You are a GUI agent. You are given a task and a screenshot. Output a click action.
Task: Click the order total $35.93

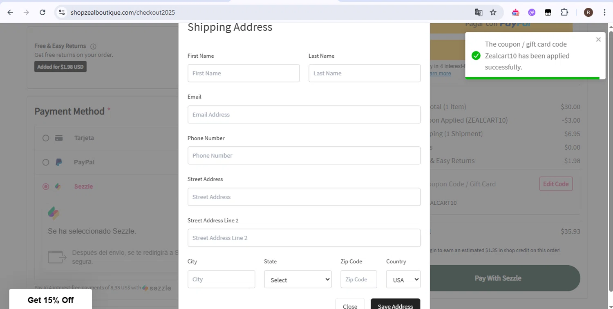pos(570,231)
